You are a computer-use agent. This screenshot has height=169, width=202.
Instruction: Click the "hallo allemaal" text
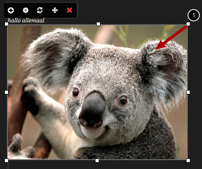coord(26,20)
